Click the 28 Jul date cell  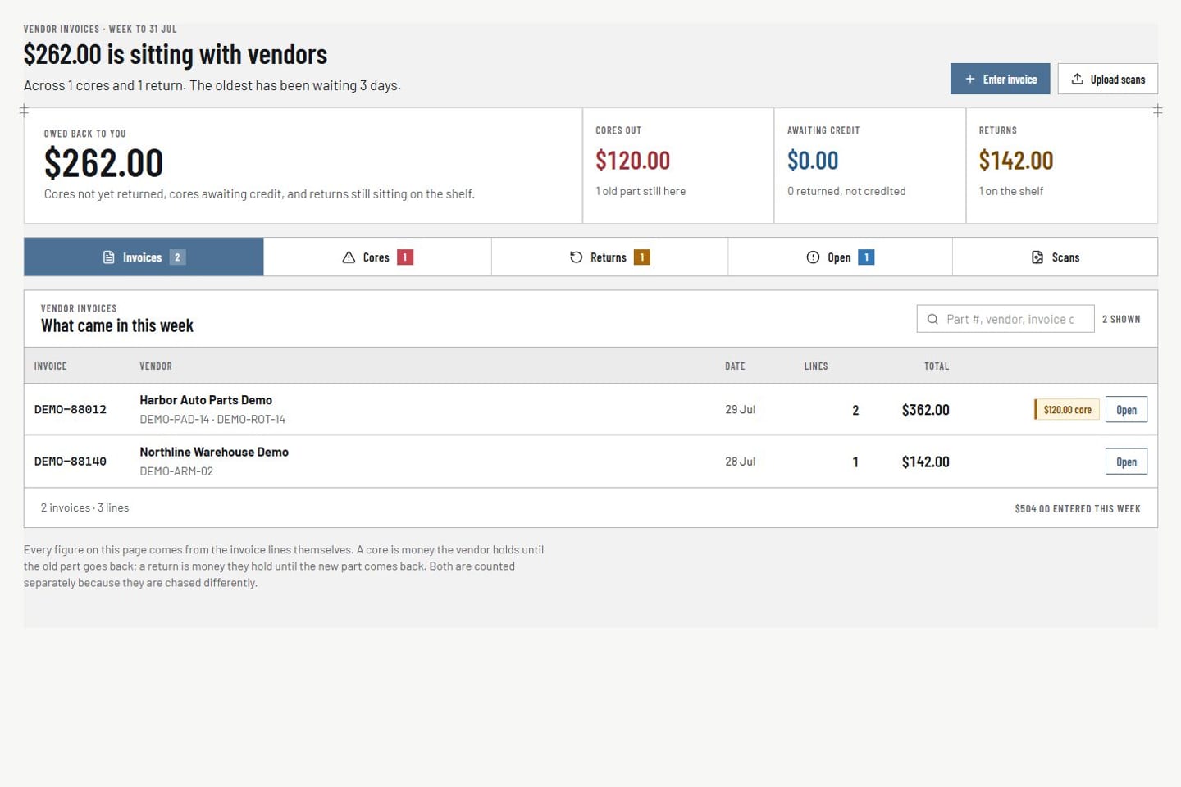740,462
